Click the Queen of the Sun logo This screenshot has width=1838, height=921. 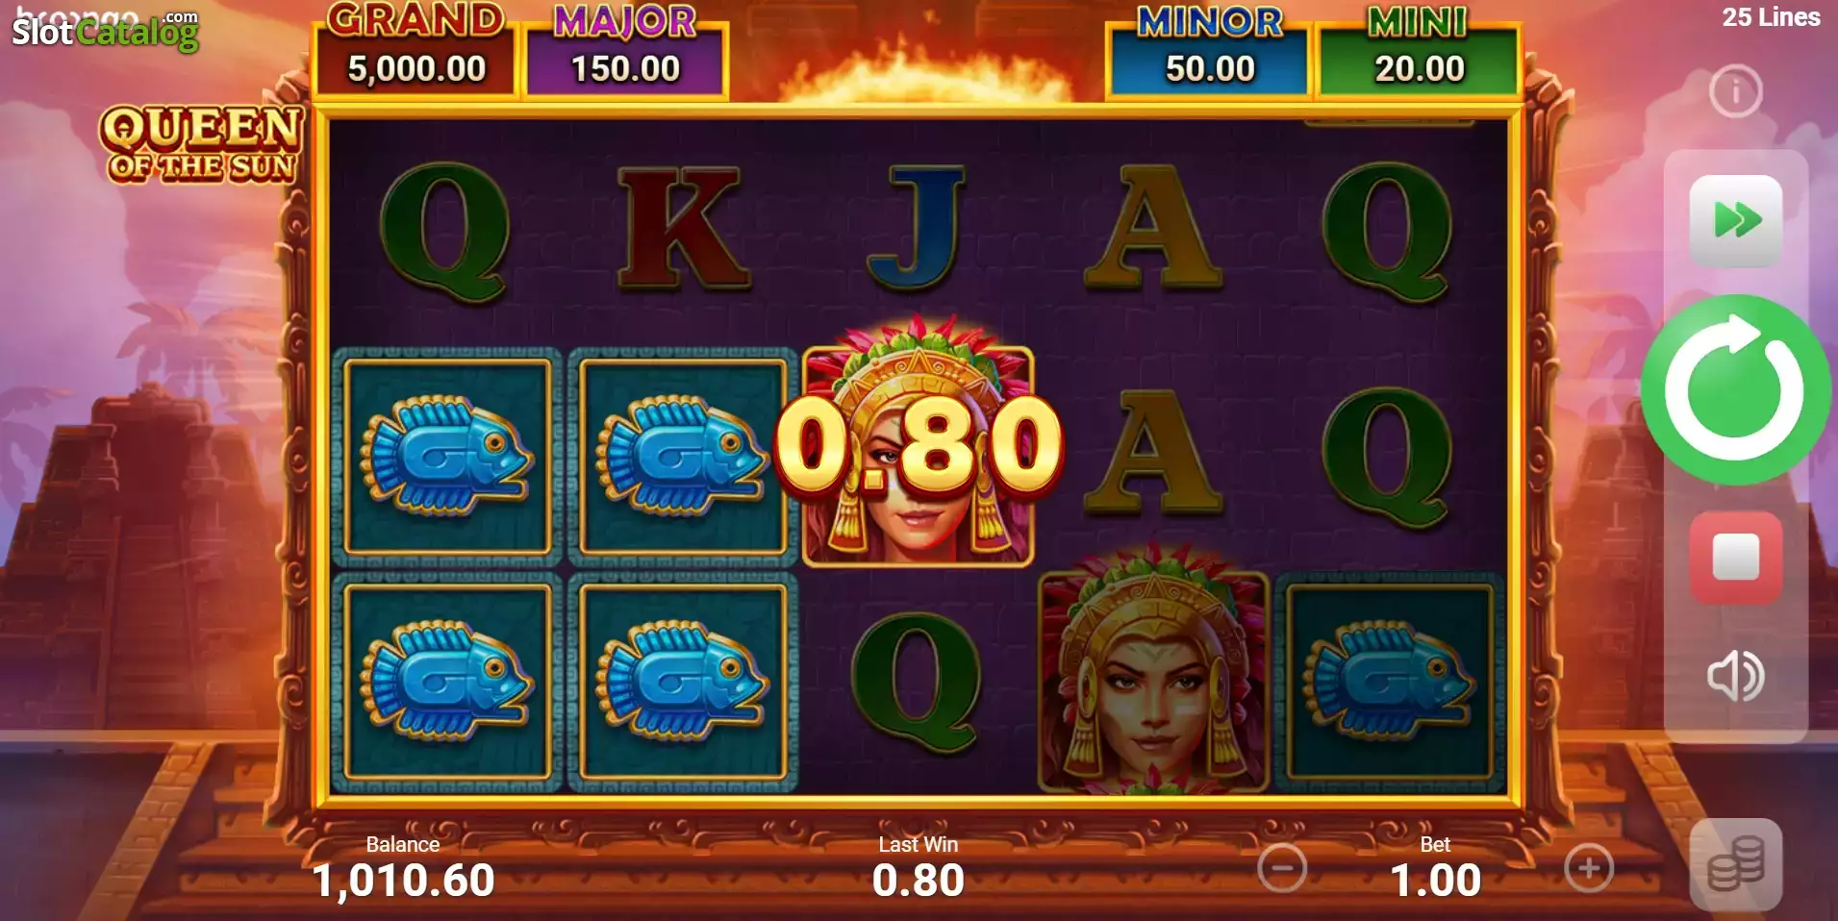pos(201,144)
